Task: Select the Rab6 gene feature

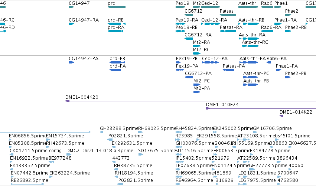Action: tap(267, 7)
